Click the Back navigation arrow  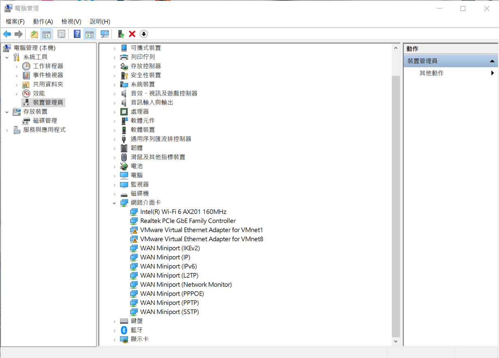pyautogui.click(x=7, y=34)
